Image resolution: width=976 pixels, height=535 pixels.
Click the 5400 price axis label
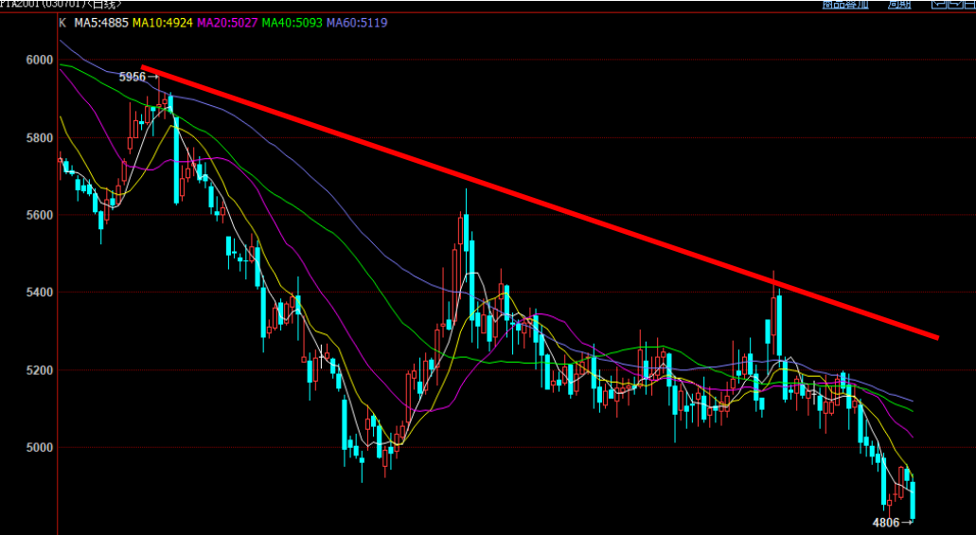(x=41, y=292)
